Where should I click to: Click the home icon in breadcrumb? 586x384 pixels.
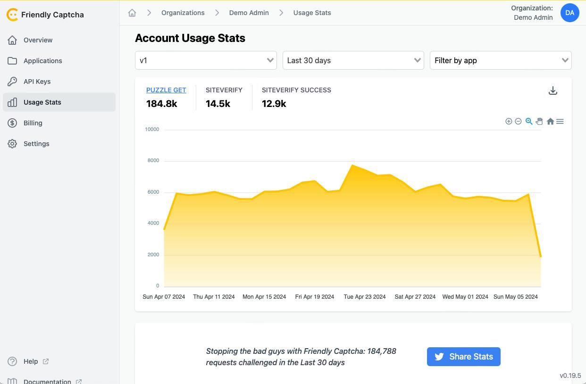tap(132, 13)
